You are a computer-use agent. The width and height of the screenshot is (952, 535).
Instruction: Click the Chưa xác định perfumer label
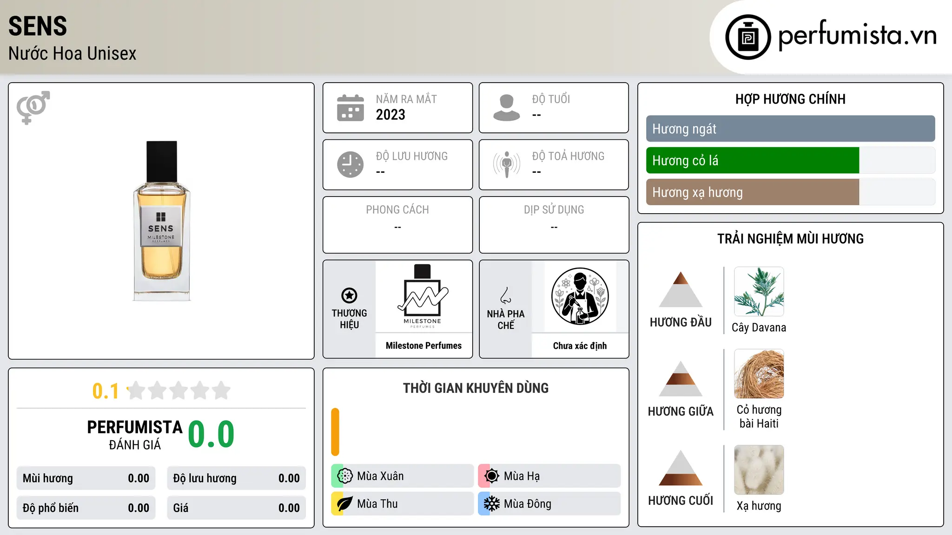pos(580,346)
